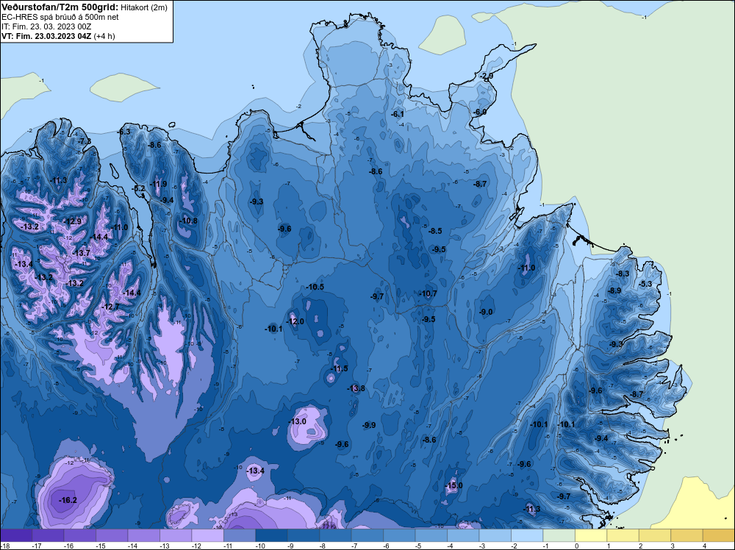Click the -5.2 temperature value
Image resolution: width=735 pixels, height=550 pixels.
139,188
